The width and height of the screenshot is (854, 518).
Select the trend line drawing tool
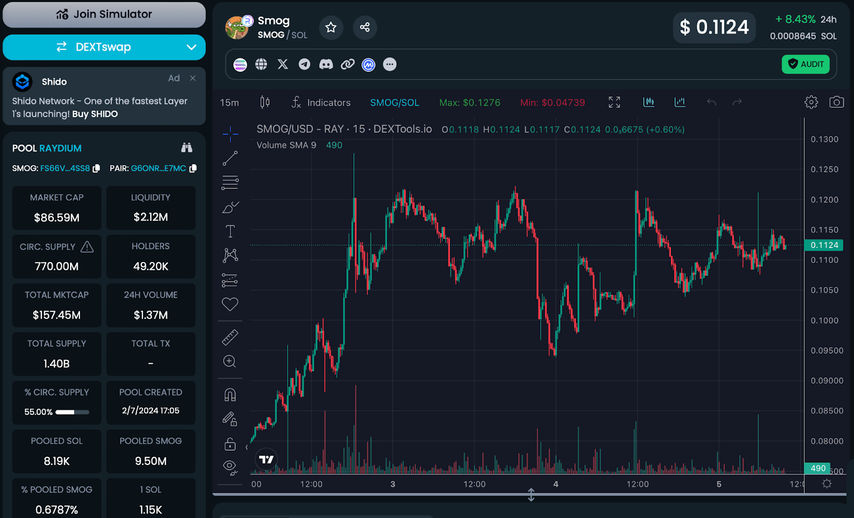pos(230,158)
